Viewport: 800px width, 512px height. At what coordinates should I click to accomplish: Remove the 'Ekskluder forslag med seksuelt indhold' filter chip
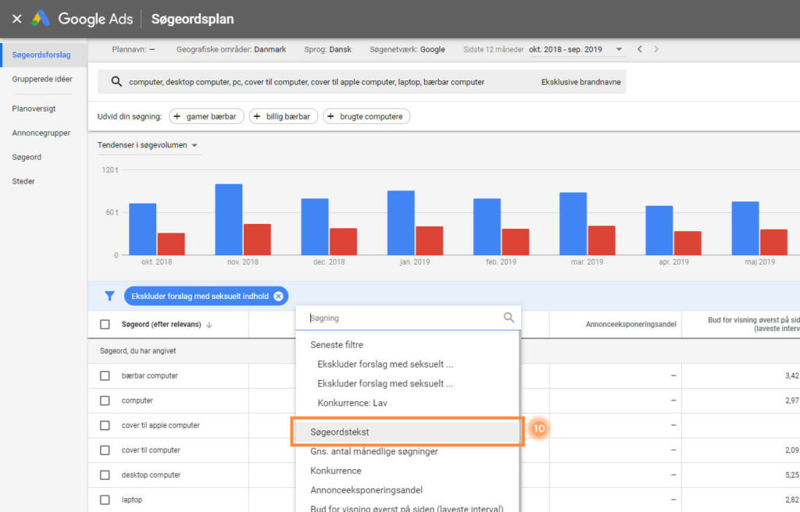coord(278,296)
